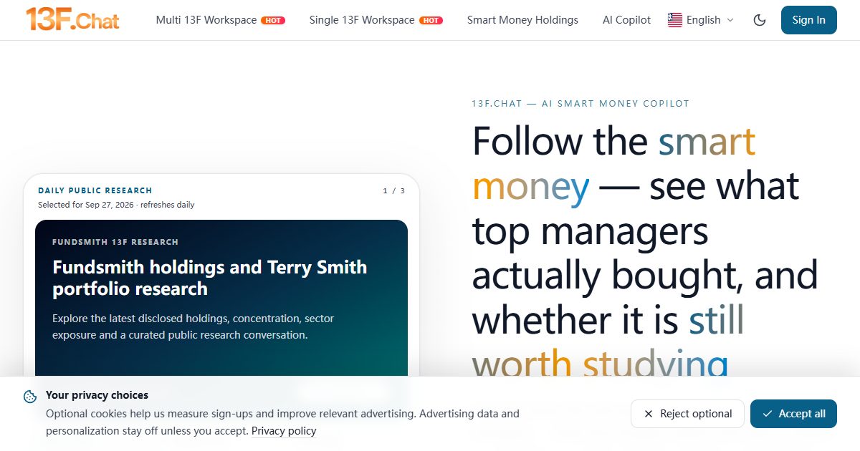
Task: Reject optional cookies
Action: coord(687,414)
